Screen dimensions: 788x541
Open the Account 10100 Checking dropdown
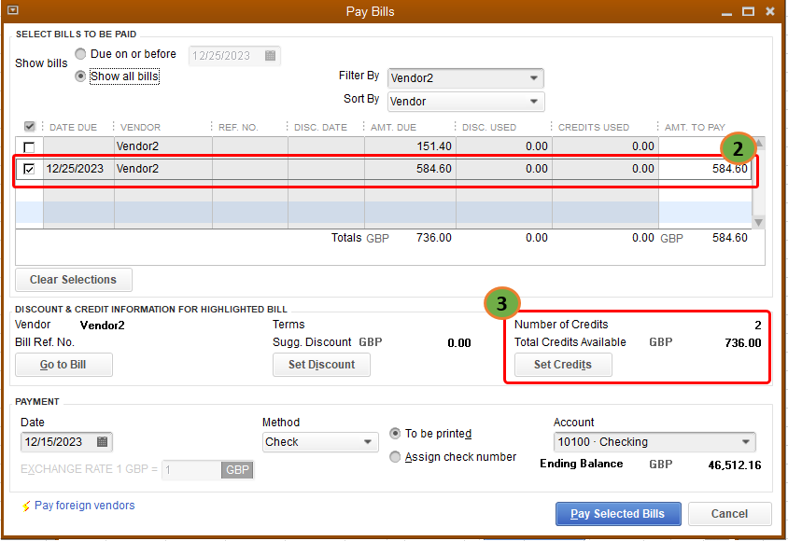click(x=654, y=442)
